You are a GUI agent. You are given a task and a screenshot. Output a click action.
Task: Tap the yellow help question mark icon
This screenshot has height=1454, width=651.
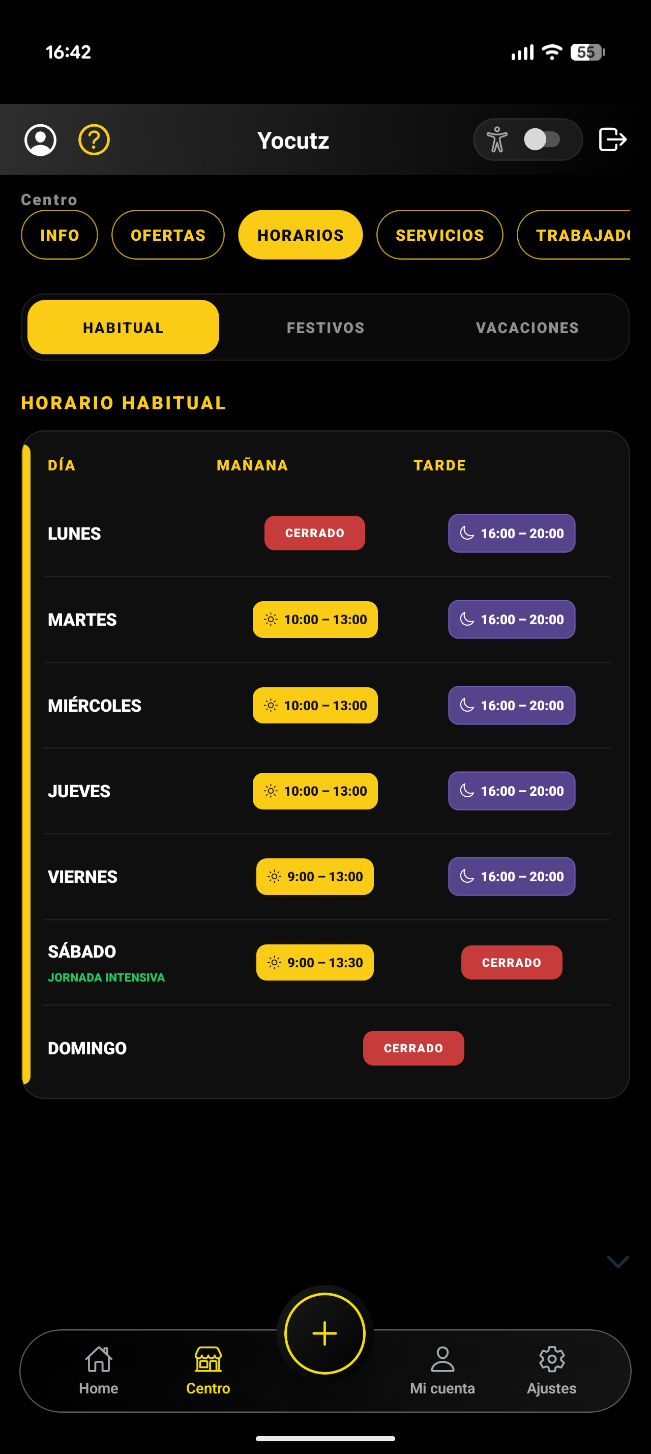[x=94, y=140]
